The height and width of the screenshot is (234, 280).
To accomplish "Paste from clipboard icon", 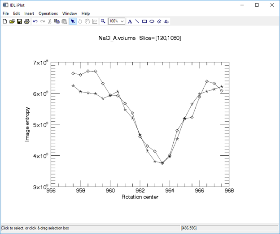I will [64, 21].
